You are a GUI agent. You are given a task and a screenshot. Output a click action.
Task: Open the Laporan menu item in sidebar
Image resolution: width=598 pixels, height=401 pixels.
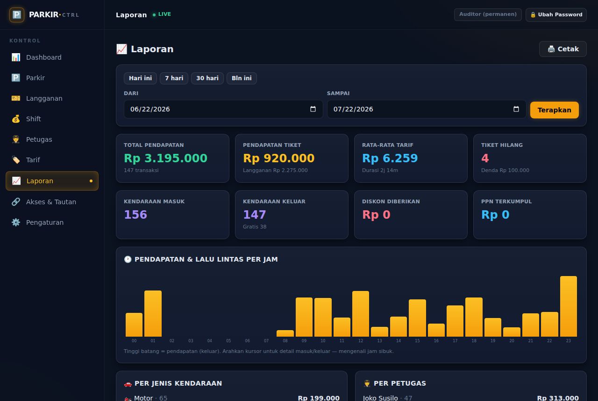(x=52, y=181)
